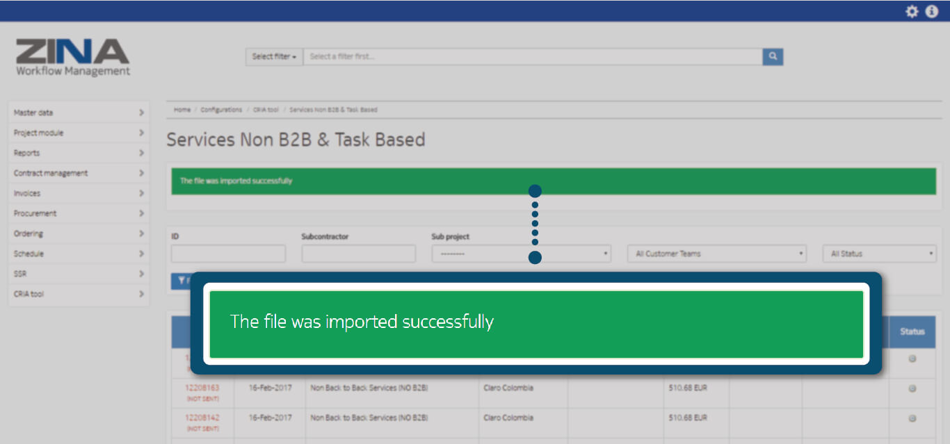Screen dimensions: 950x444
Task: Open the settings gear icon
Action: tap(912, 11)
